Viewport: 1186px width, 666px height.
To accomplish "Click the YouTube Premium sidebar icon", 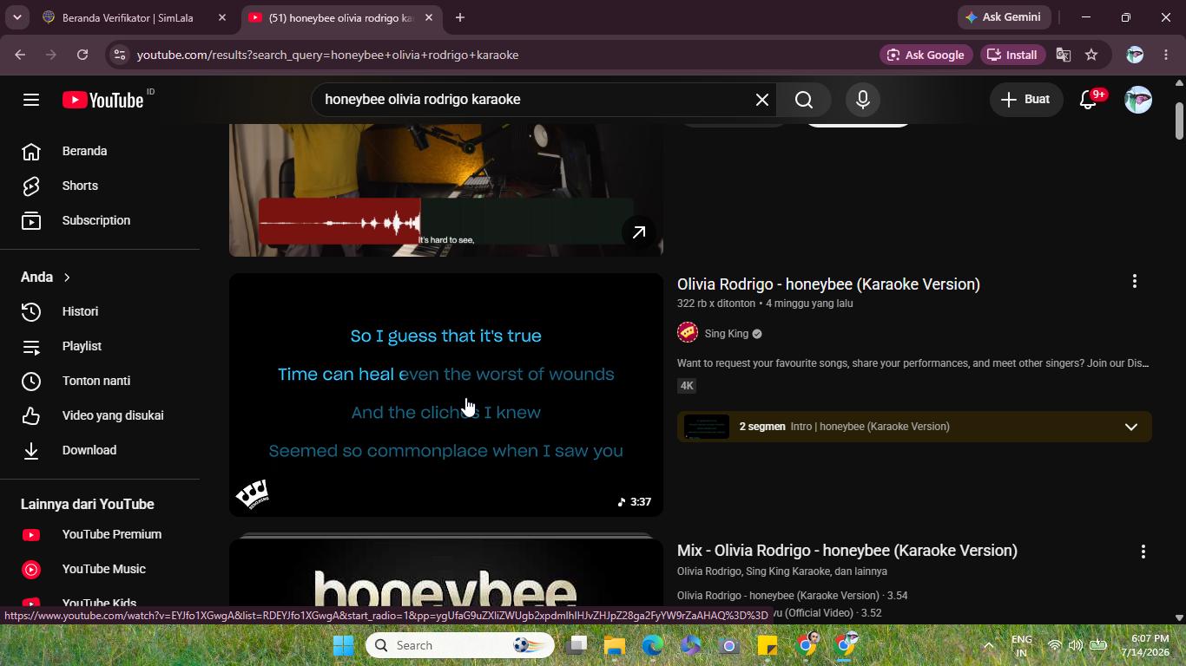I will (31, 535).
